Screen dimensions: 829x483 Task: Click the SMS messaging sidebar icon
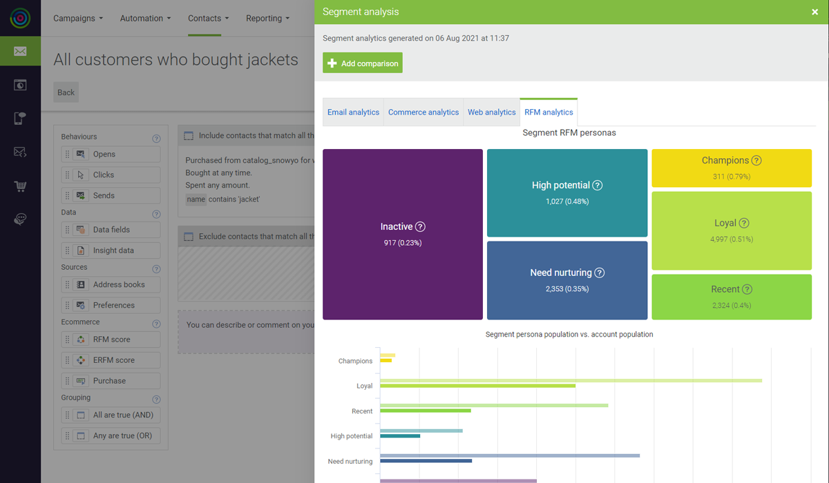coord(19,117)
